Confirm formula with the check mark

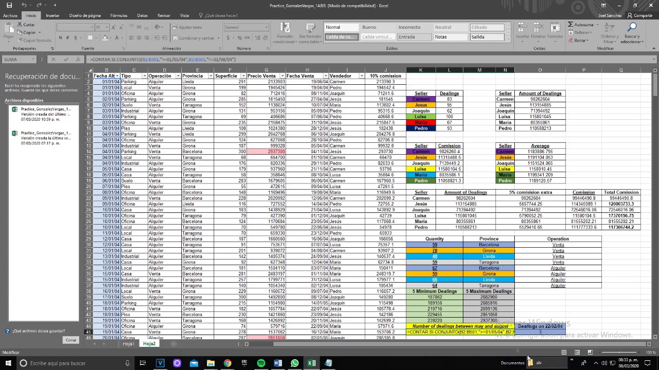click(x=65, y=60)
